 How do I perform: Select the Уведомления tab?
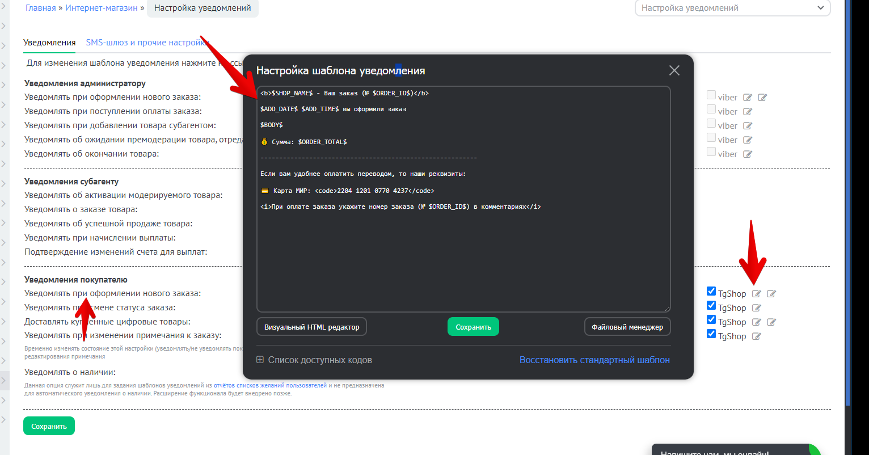click(49, 43)
